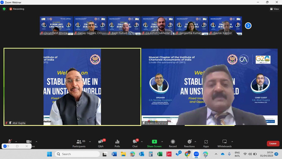Open the Apps button
This screenshot has height=159, width=282.
pyautogui.click(x=206, y=143)
